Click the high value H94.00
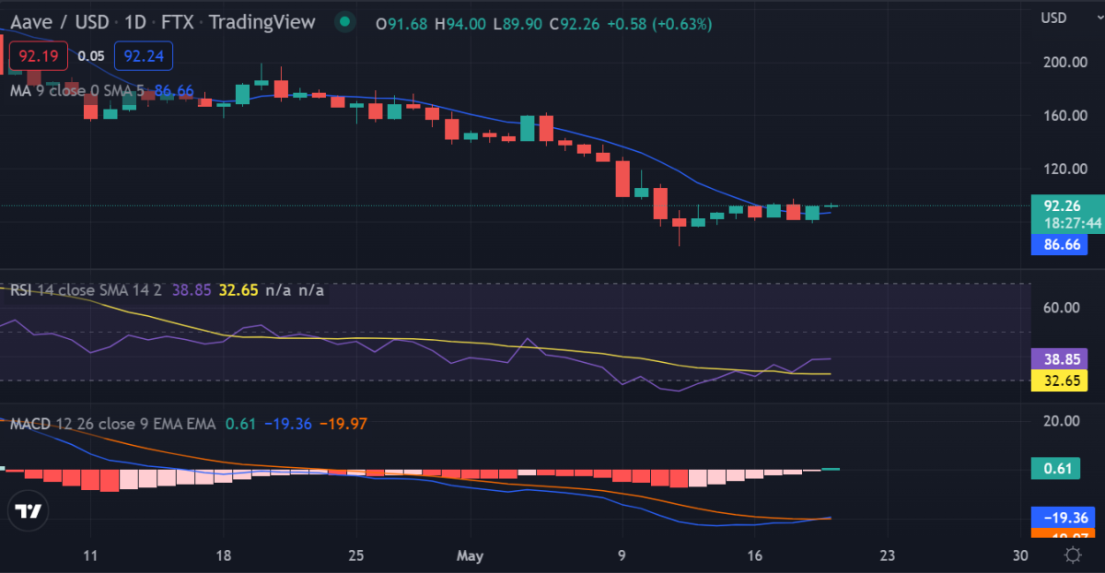 coord(459,24)
